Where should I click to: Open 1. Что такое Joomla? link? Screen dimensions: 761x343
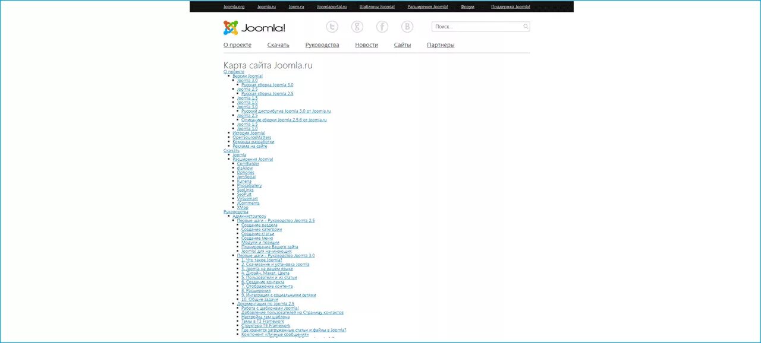click(262, 260)
